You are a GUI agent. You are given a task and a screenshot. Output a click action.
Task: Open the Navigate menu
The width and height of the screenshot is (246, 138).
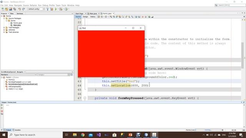(18, 5)
